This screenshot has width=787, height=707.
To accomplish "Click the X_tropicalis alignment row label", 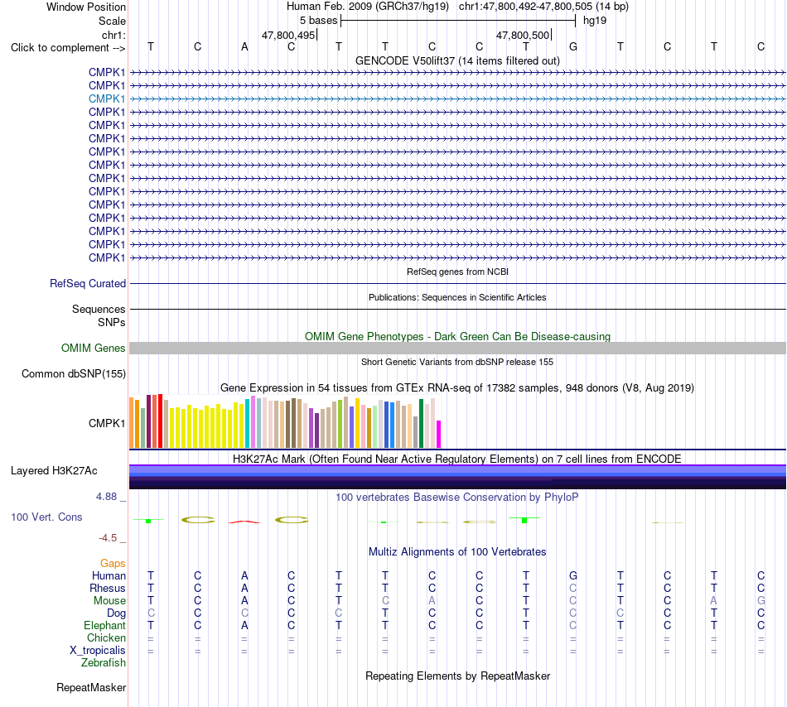I will click(98, 651).
